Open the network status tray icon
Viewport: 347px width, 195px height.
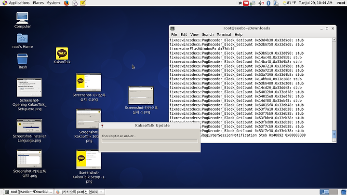coord(253,3)
